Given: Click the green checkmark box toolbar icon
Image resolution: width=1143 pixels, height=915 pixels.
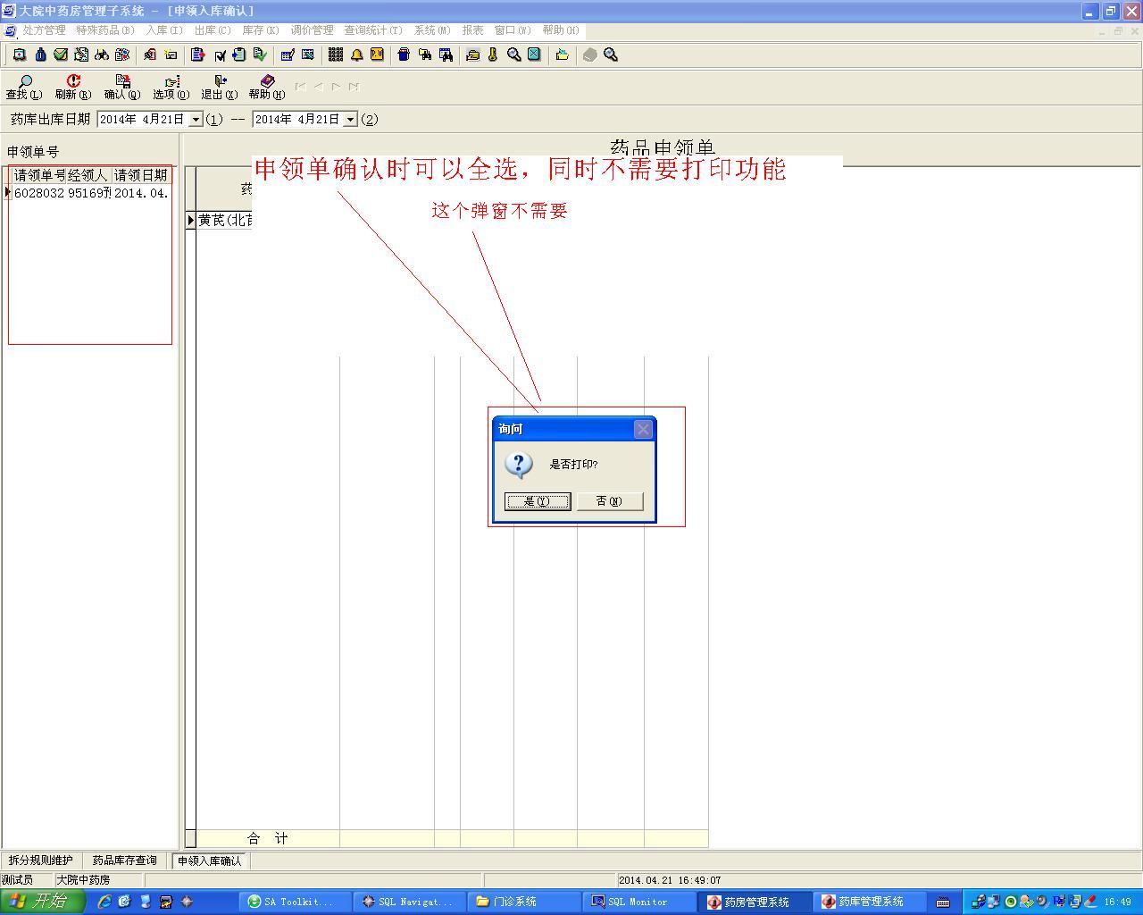Looking at the screenshot, I should (x=61, y=55).
